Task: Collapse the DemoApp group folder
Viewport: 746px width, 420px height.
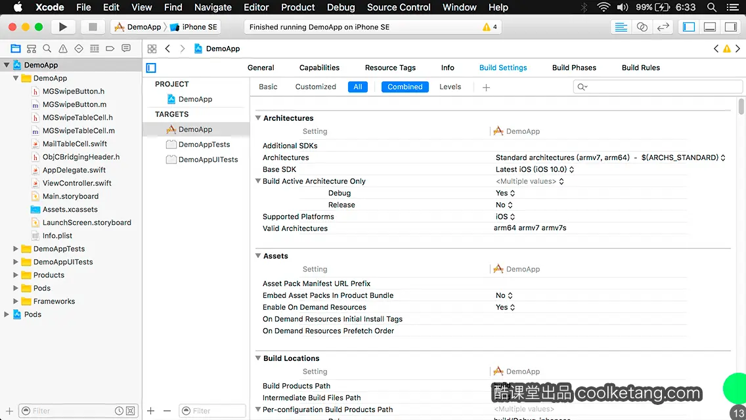Action: click(x=16, y=78)
